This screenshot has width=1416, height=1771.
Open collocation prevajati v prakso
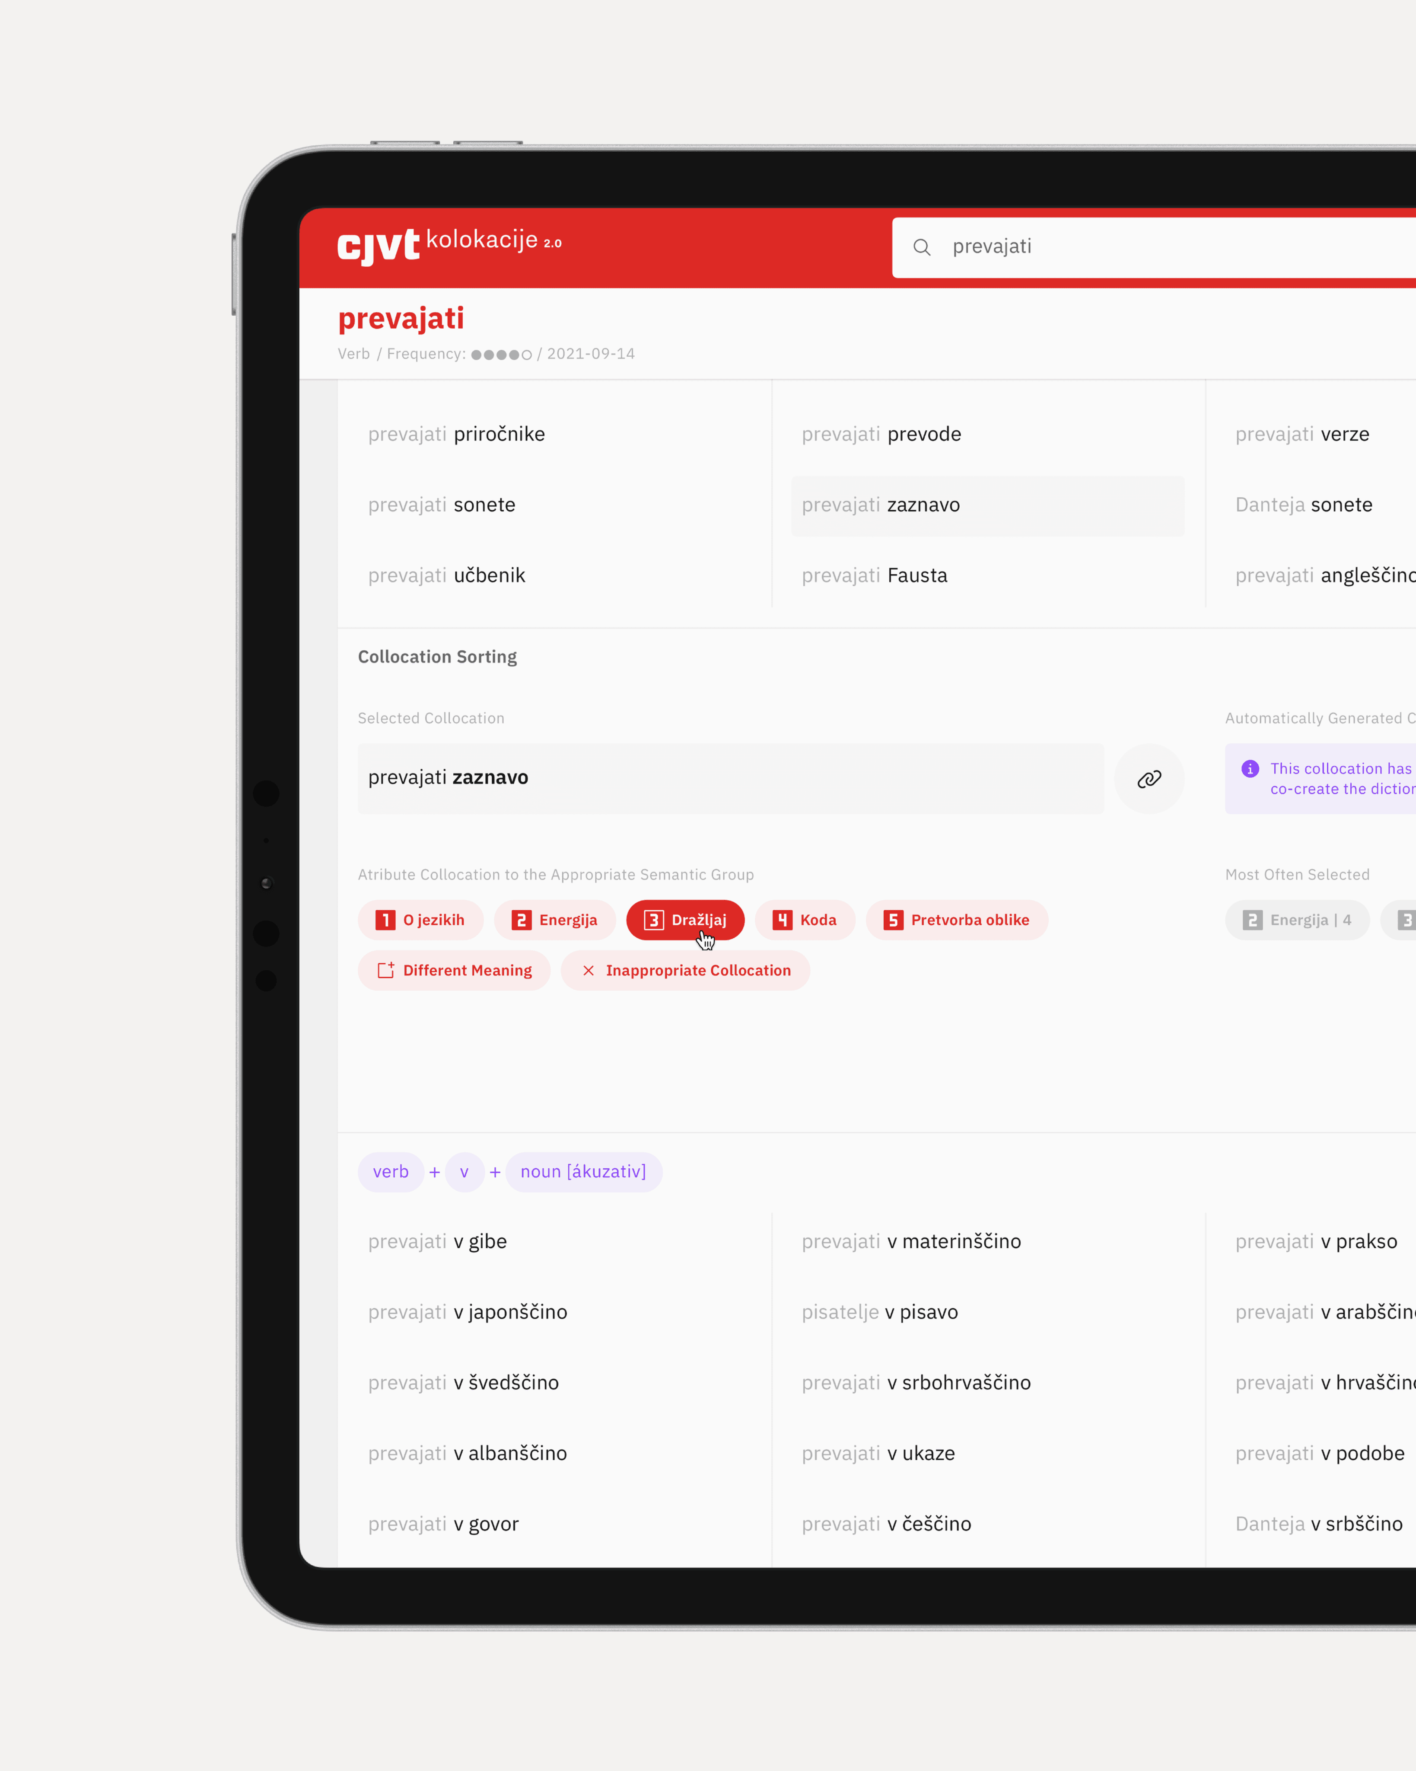click(x=1316, y=1241)
